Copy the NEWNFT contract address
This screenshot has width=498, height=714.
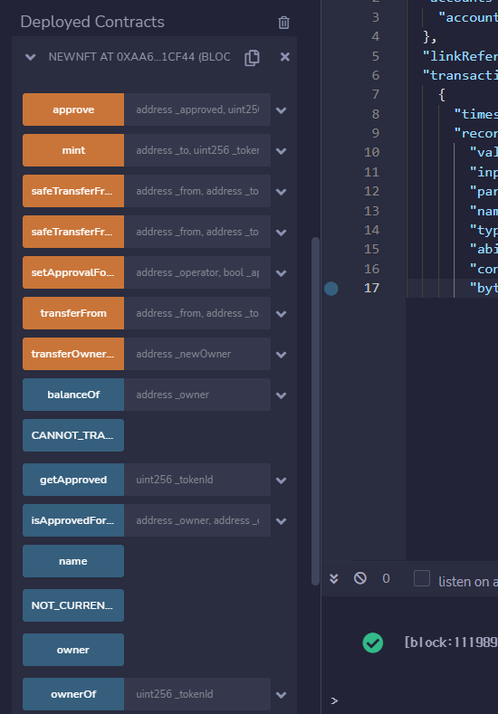click(x=252, y=57)
